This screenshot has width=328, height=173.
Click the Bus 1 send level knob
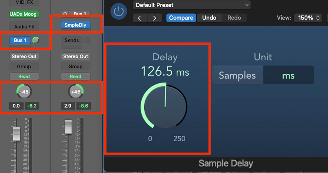click(36, 40)
